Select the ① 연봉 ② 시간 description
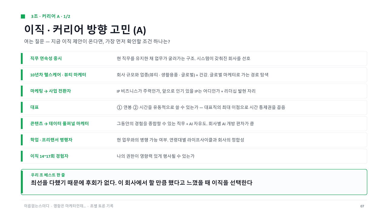The width and height of the screenshot is (388, 218). [x=201, y=107]
